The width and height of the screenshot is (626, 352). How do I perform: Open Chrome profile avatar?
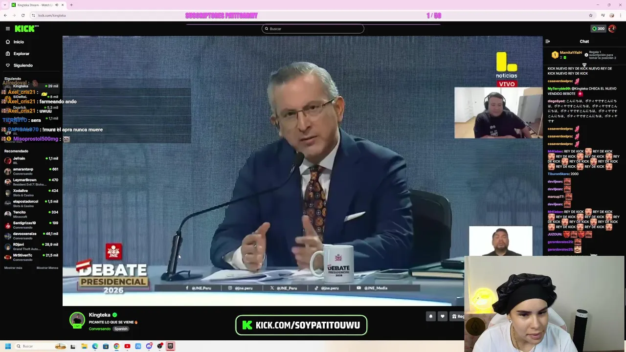point(611,16)
